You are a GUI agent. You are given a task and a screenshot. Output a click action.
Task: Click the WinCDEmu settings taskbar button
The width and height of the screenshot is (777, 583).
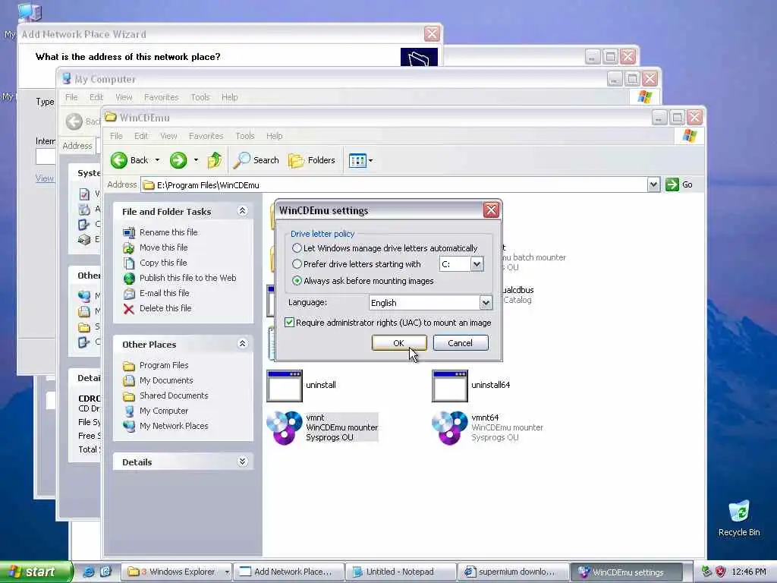626,572
